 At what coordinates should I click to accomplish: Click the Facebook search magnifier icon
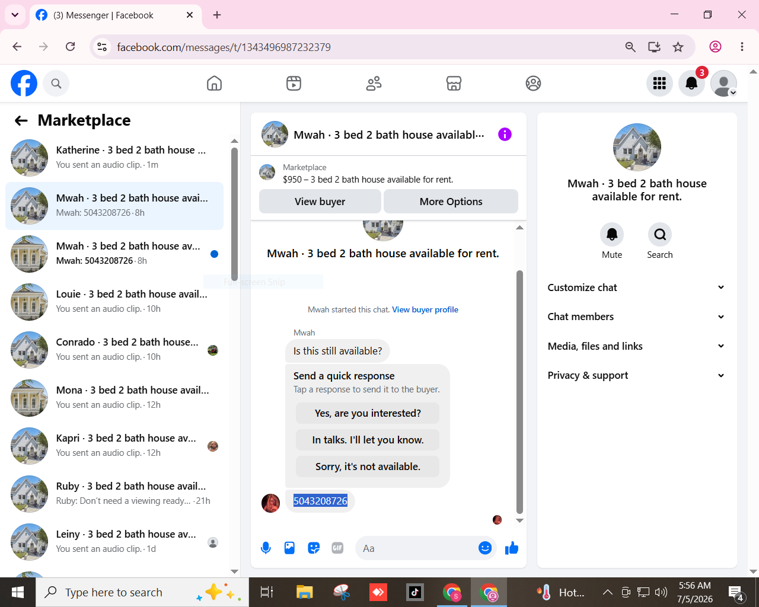click(56, 84)
